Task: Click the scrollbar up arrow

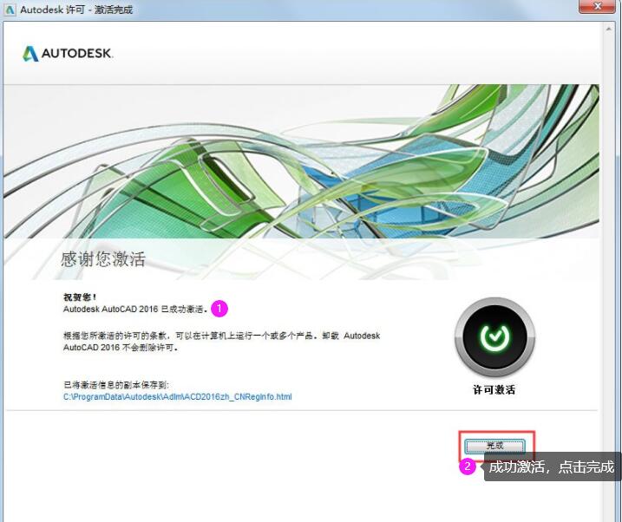Action: tap(609, 29)
